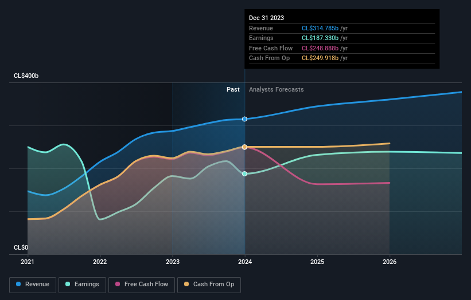Viewport: 471px width, 300px height.
Task: Click the CL$249.918b cash from op value
Action: (320, 58)
